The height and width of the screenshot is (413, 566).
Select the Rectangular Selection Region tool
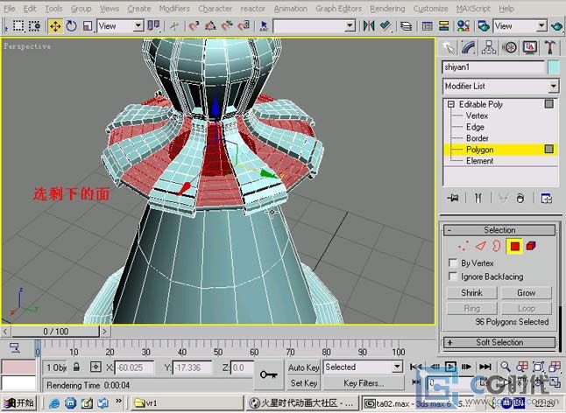[18, 26]
